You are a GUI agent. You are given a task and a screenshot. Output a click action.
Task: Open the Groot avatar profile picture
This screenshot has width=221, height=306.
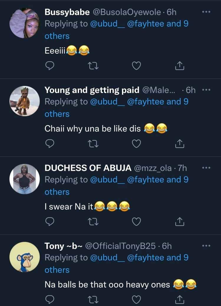pos(24,101)
